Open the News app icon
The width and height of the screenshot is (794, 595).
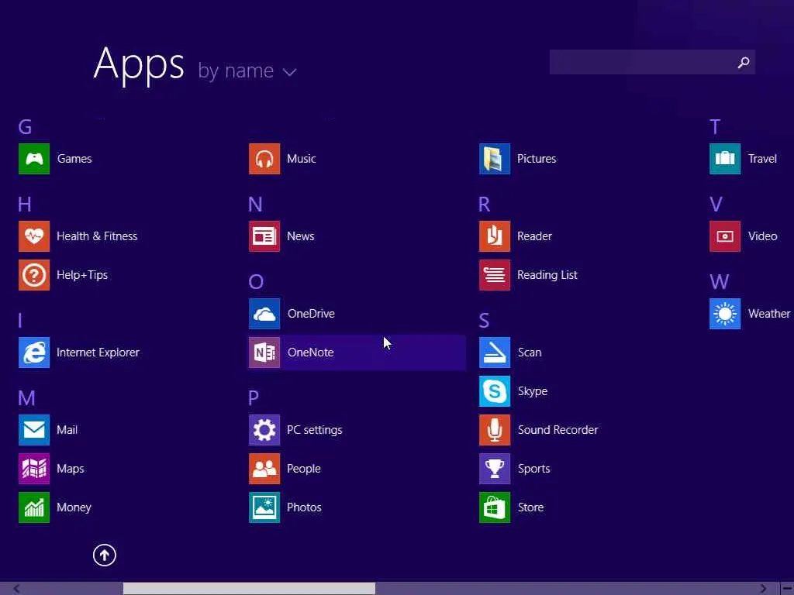point(264,236)
